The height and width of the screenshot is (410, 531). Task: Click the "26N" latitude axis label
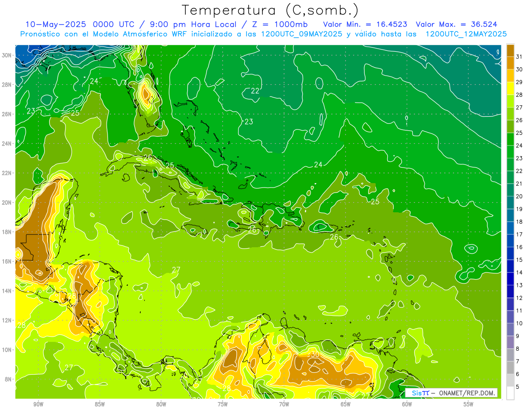click(x=7, y=114)
